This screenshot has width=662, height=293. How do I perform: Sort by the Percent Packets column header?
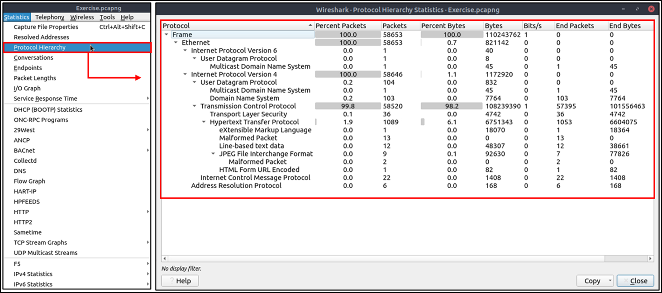click(x=340, y=26)
